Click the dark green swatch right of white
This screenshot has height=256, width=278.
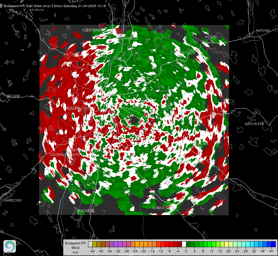[188, 244]
